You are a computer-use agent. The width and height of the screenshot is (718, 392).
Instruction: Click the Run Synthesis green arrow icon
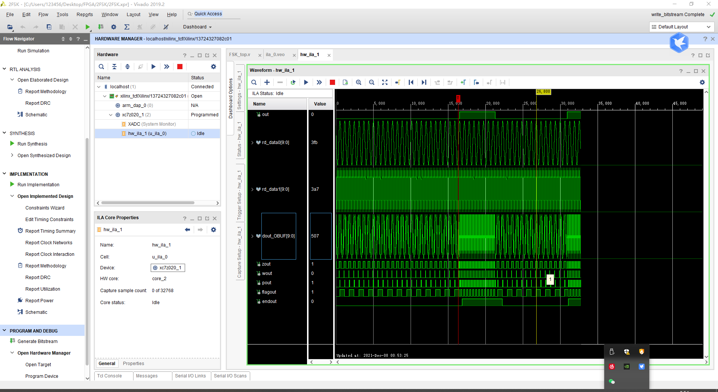[12, 144]
